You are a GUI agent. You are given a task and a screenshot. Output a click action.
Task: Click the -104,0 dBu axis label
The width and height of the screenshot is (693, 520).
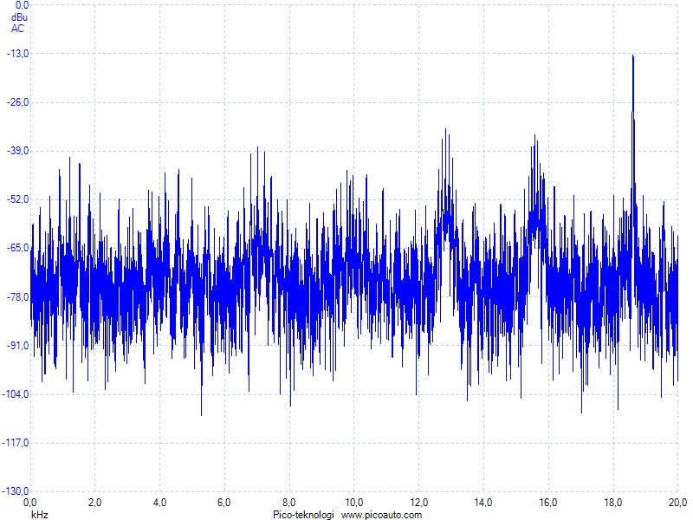(x=16, y=394)
